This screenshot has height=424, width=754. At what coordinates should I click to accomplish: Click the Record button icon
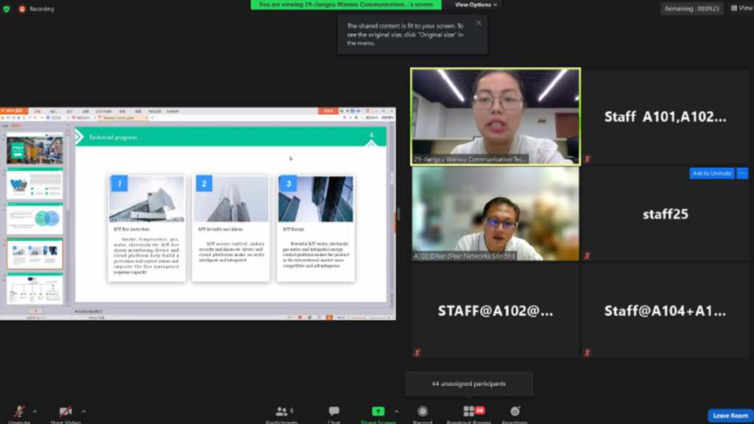tap(423, 412)
